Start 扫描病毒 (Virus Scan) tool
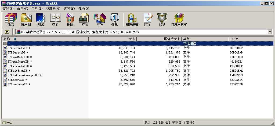 pyautogui.click(x=132, y=20)
